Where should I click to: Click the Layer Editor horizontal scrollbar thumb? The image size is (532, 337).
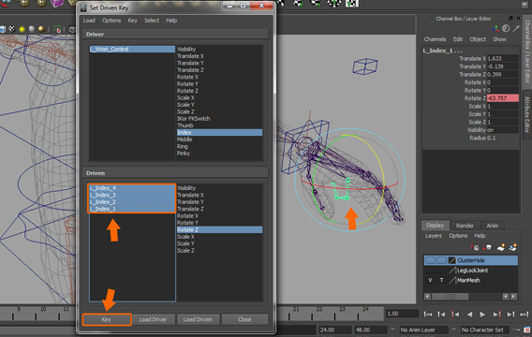coord(451,297)
